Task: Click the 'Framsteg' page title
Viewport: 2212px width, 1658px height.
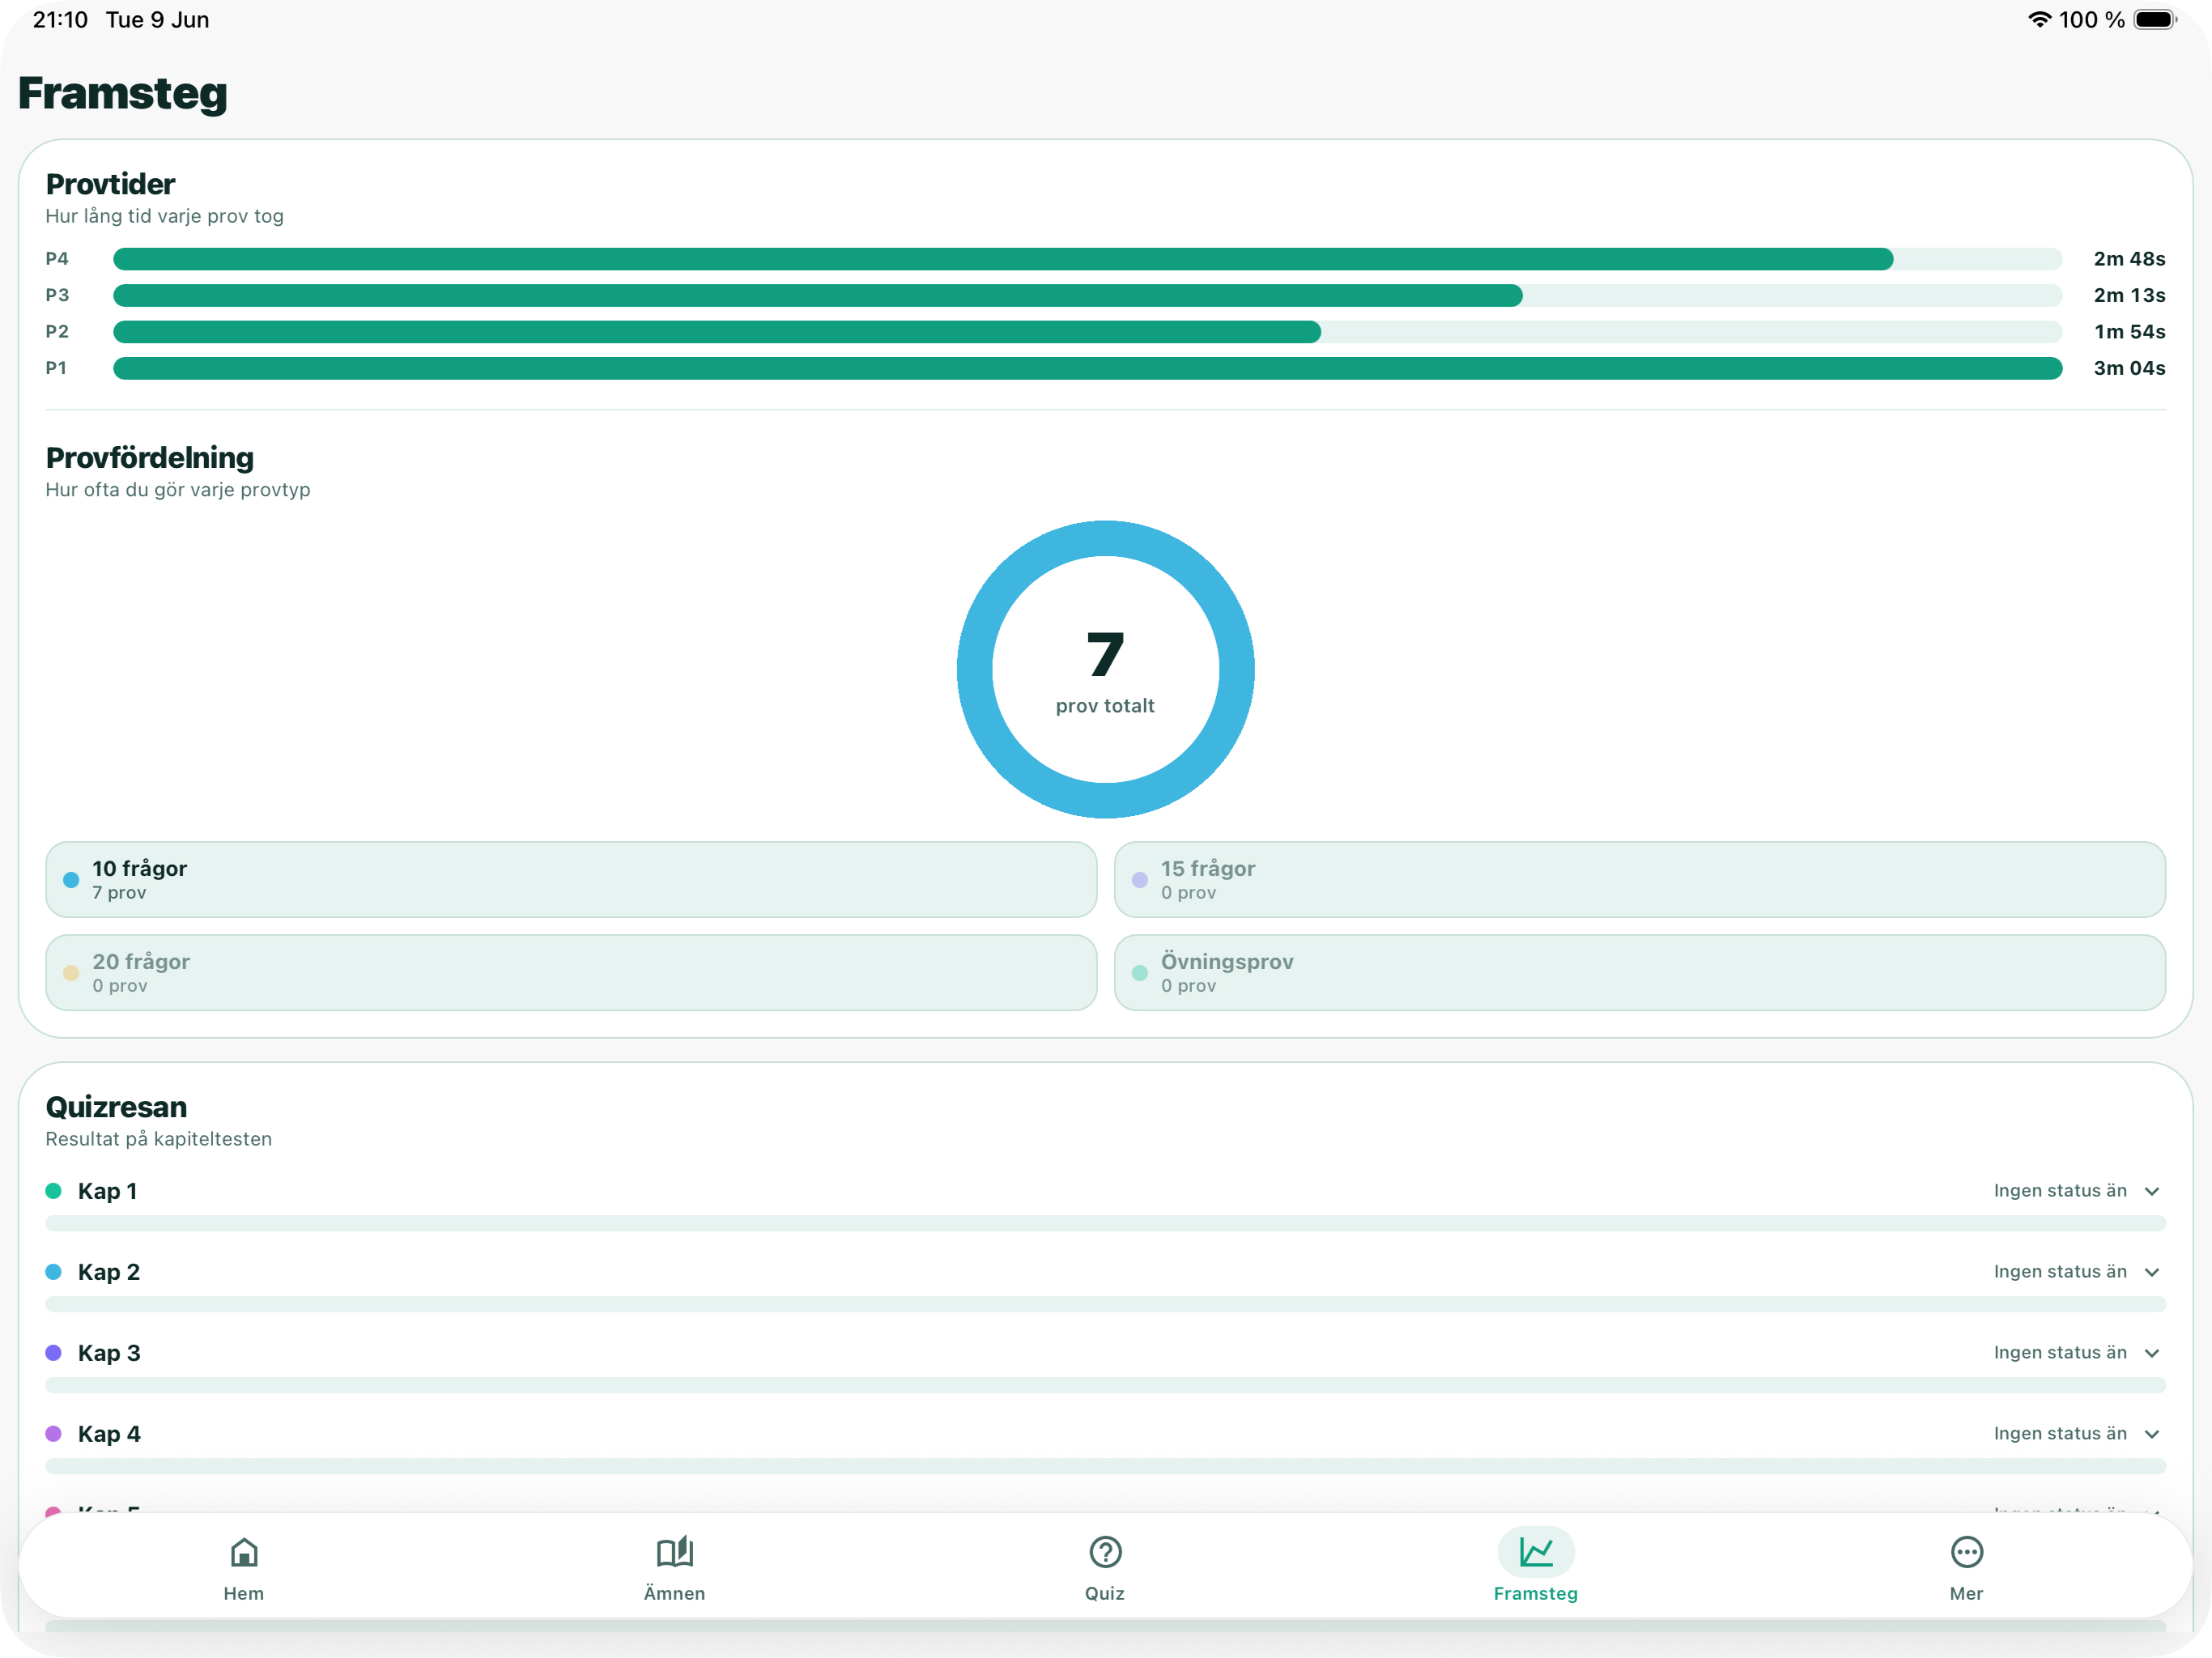Action: (123, 93)
